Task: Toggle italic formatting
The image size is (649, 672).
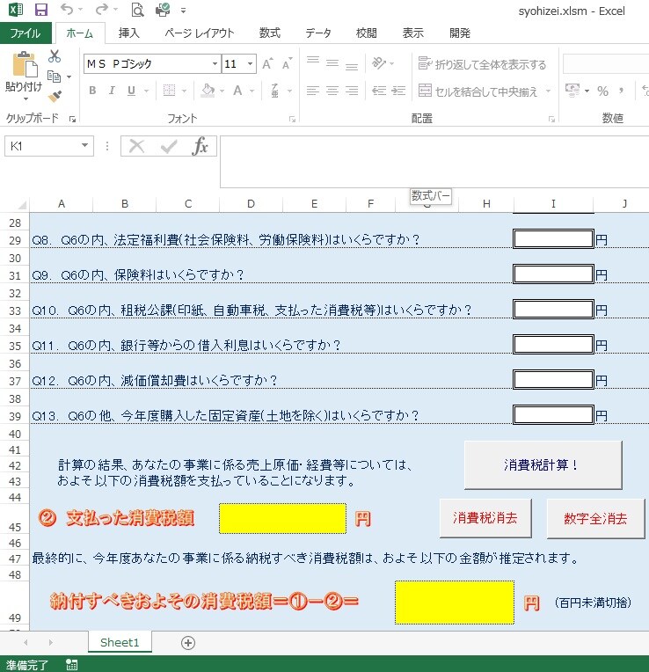Action: pyautogui.click(x=112, y=91)
